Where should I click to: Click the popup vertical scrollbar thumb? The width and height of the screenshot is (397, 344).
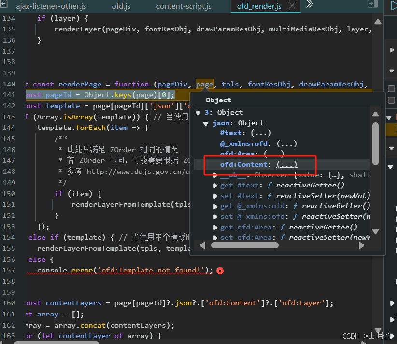pyautogui.click(x=375, y=143)
